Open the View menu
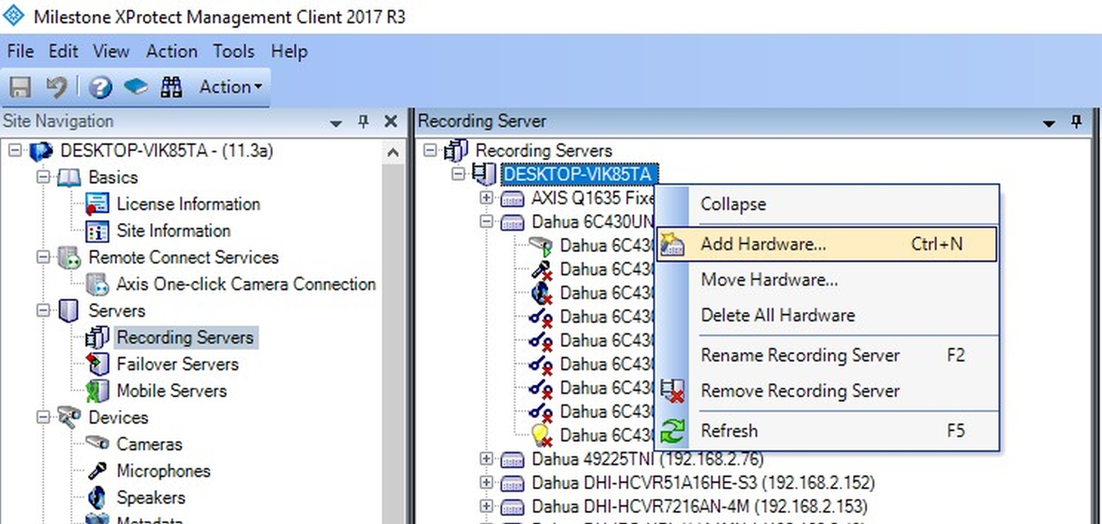This screenshot has width=1102, height=524. point(111,51)
